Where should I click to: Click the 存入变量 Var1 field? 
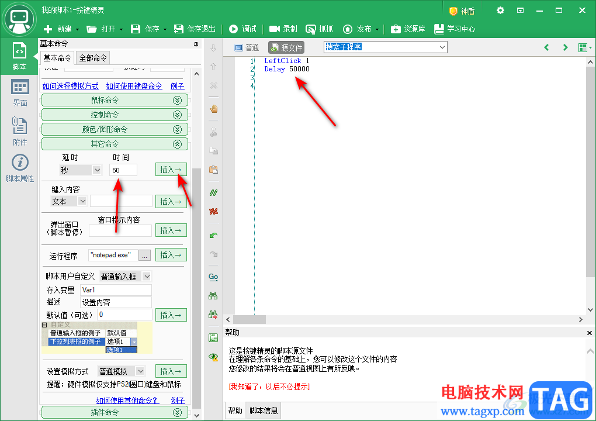coord(116,290)
